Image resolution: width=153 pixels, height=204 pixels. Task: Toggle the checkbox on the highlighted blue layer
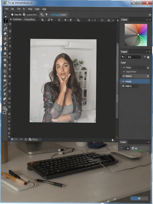tap(123, 81)
